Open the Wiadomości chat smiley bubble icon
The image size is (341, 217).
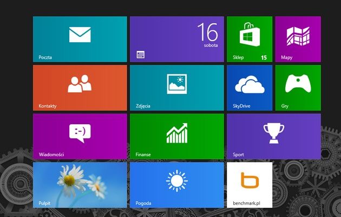click(x=80, y=133)
